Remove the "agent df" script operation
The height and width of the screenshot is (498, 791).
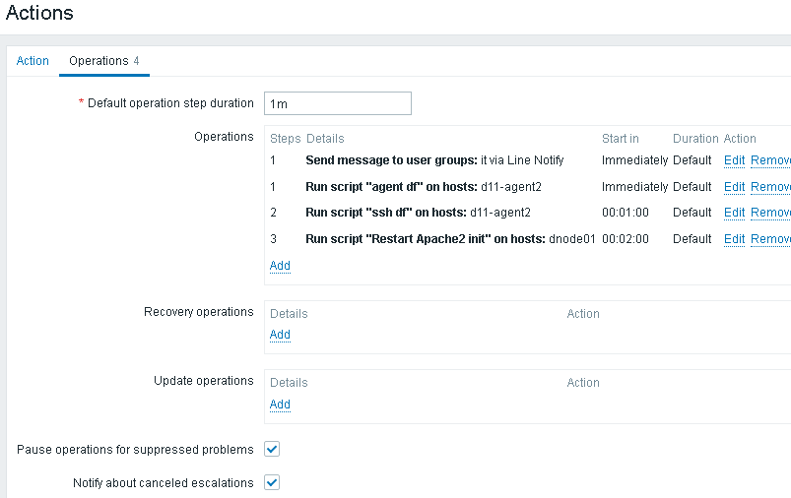click(x=770, y=187)
